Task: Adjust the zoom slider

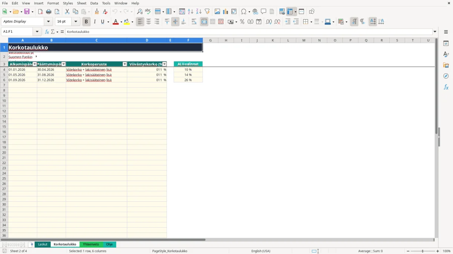Action: coord(422,251)
